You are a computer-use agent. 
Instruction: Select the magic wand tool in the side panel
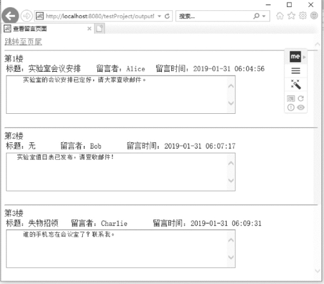click(295, 84)
